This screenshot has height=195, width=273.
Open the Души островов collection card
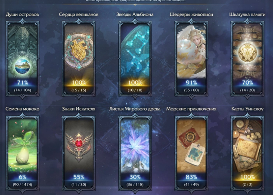tap(22, 58)
